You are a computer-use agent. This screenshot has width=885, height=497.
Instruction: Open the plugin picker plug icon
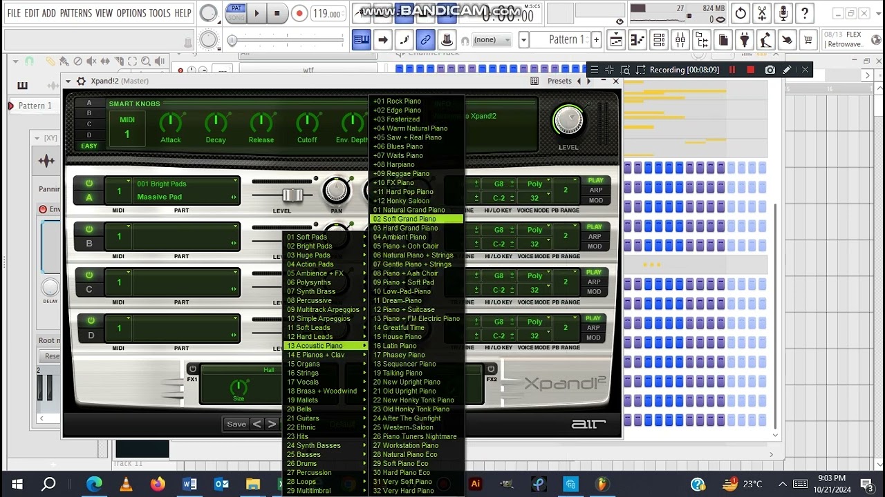pyautogui.click(x=744, y=40)
